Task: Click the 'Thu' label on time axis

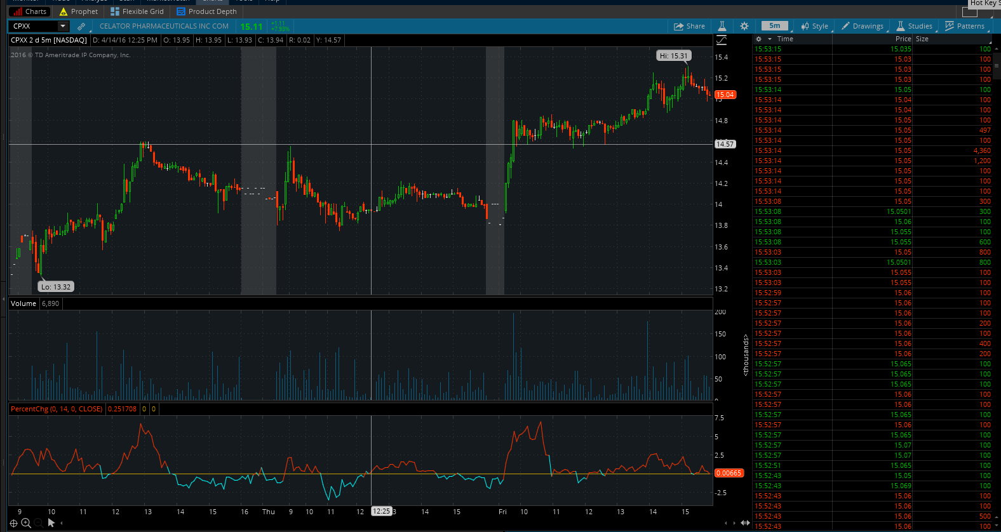Action: tap(269, 512)
